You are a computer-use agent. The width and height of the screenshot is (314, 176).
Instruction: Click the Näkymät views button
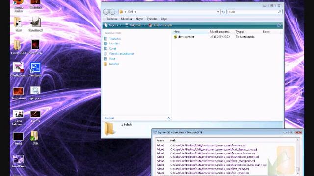(133, 25)
